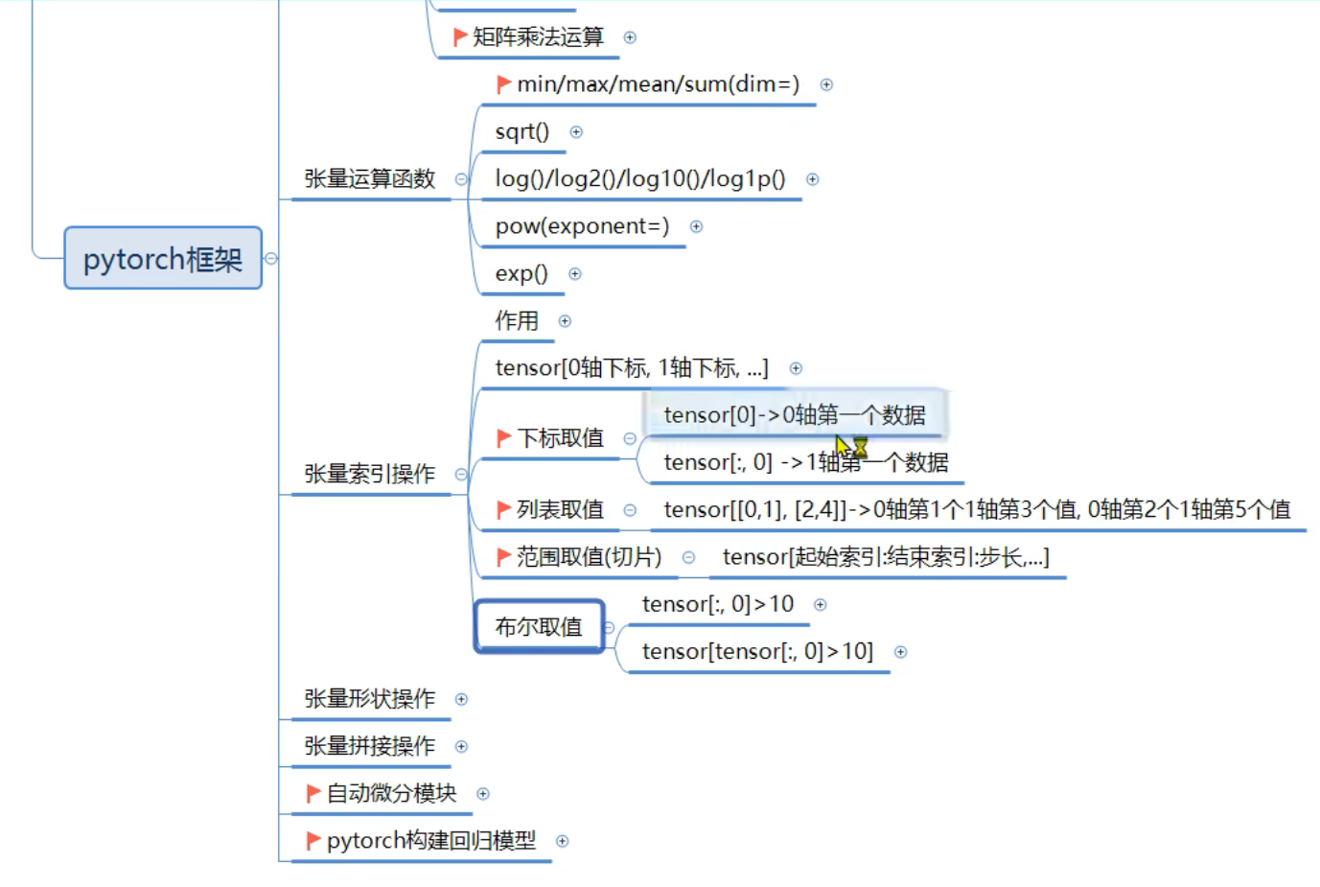Select the 张量索引操作 topic
The height and width of the screenshot is (887, 1320).
(x=370, y=474)
